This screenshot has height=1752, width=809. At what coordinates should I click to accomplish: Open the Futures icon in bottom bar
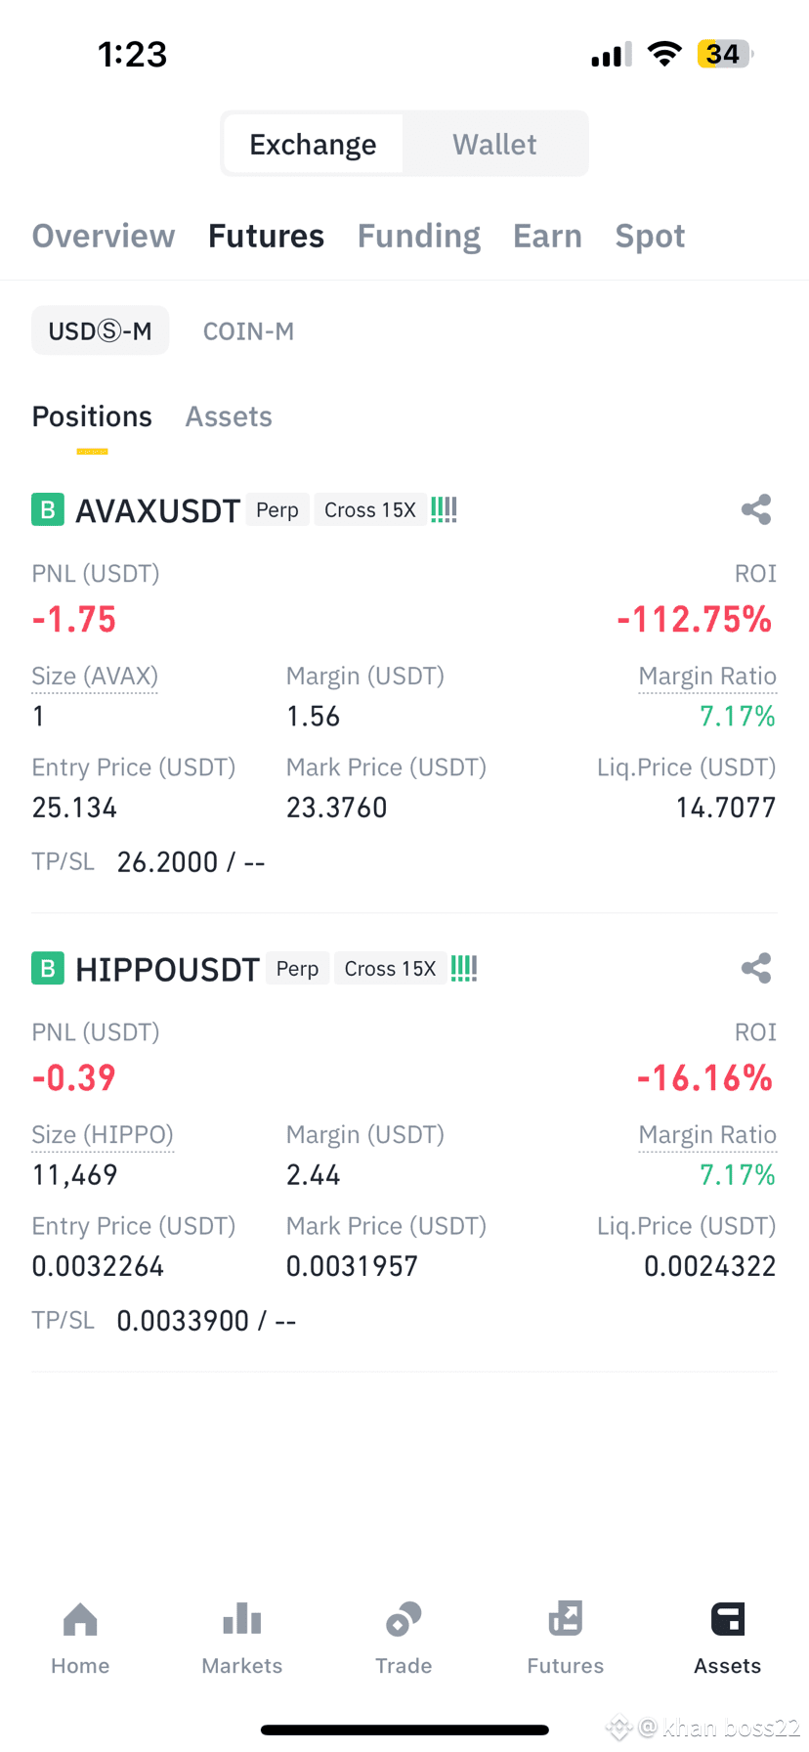566,1619
